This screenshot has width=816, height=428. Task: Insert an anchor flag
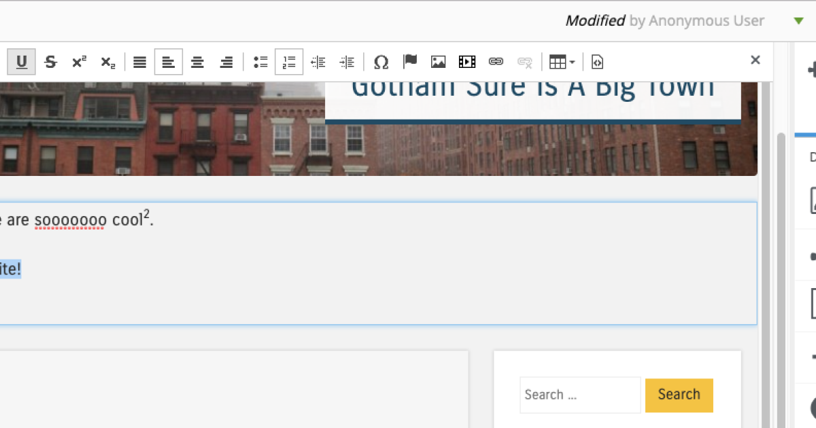(409, 62)
